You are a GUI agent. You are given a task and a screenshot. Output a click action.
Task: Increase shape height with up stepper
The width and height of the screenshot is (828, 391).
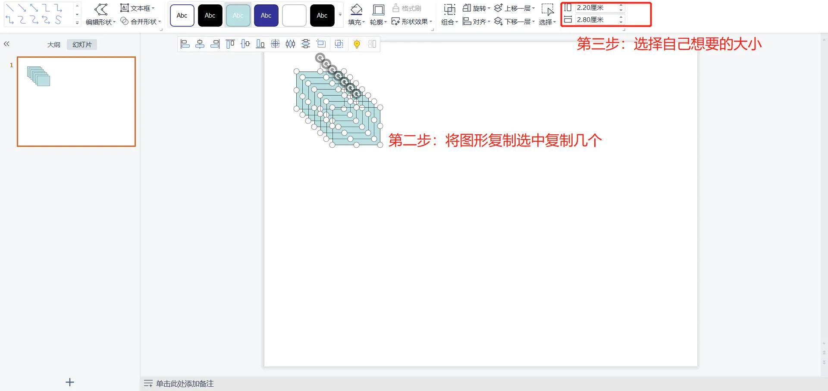coord(621,6)
